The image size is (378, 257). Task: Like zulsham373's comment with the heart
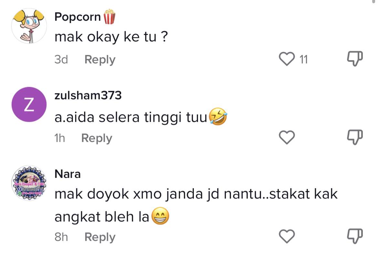click(x=287, y=138)
